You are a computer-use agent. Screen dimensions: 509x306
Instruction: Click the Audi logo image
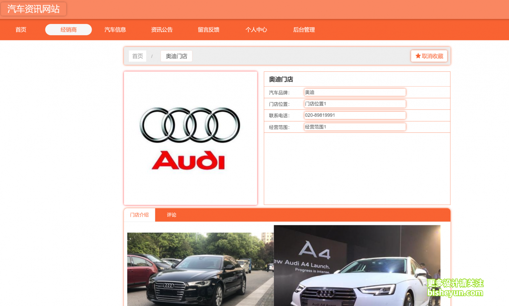click(191, 138)
